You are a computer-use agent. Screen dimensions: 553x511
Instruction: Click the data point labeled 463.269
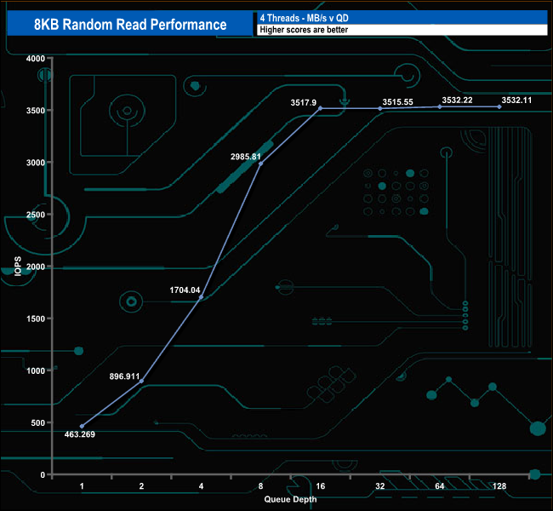tap(82, 426)
